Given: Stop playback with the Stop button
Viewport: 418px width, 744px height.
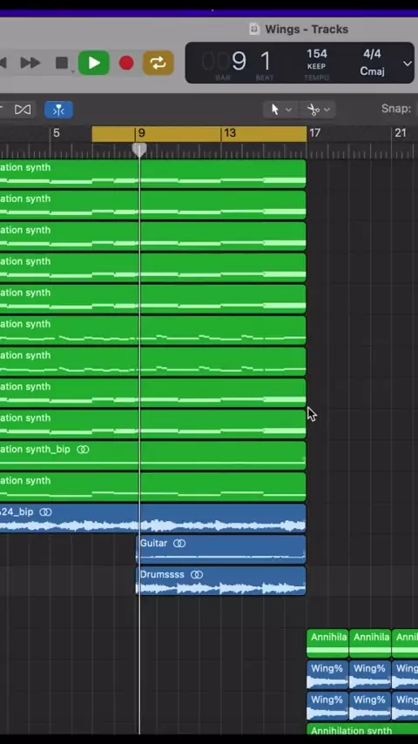Looking at the screenshot, I should pyautogui.click(x=62, y=63).
